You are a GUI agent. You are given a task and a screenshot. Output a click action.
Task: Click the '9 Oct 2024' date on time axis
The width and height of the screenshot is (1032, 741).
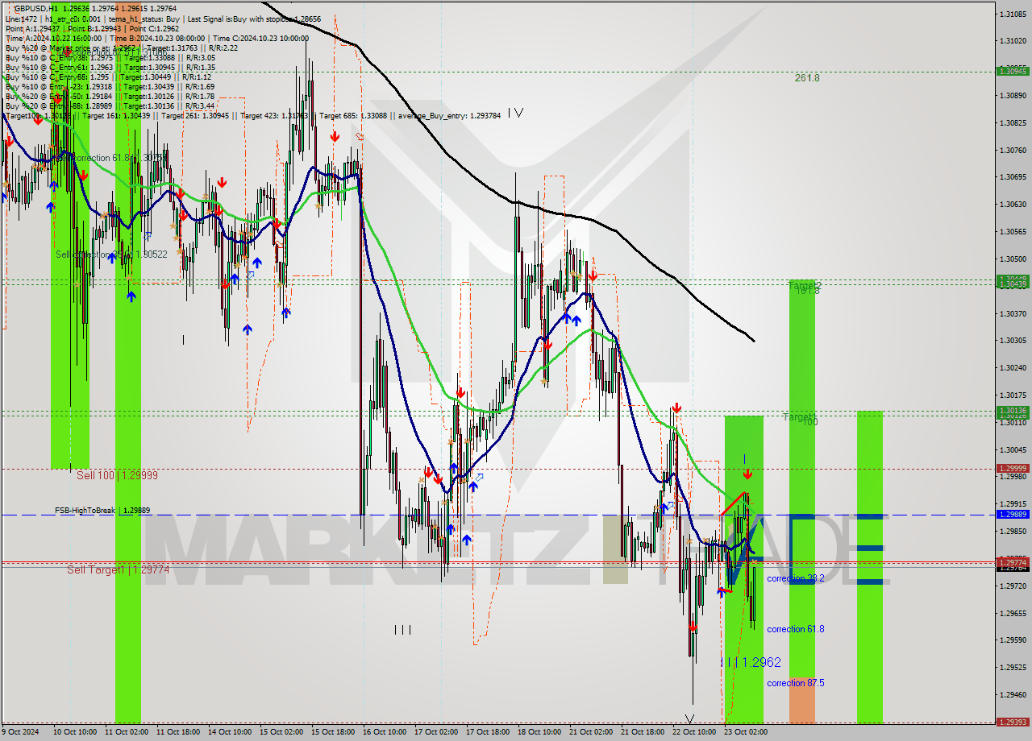[22, 732]
